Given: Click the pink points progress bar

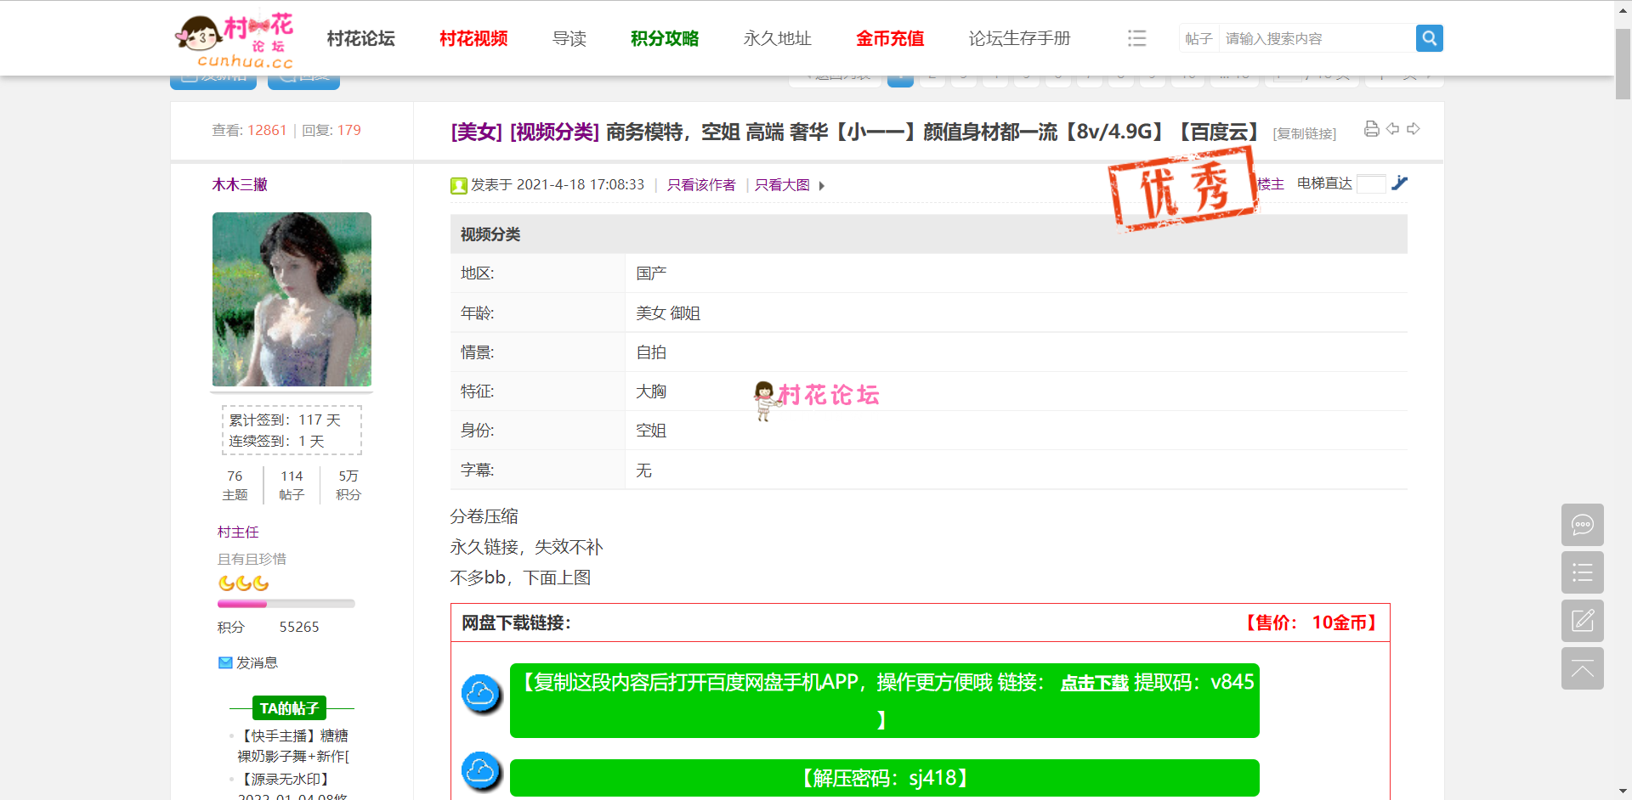Looking at the screenshot, I should point(286,604).
